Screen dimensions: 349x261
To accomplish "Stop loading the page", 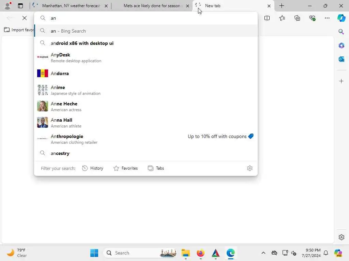I will pos(25,18).
